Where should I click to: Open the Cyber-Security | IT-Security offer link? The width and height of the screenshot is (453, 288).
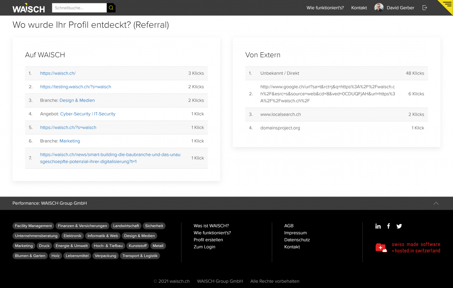[88, 114]
